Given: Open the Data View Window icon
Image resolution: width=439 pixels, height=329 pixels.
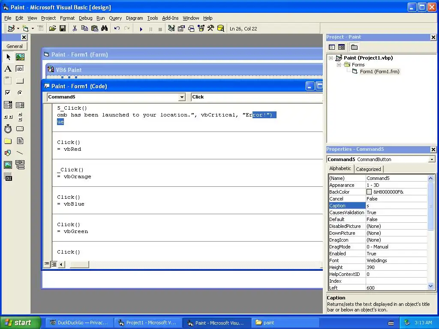Looking at the screenshot, I should 221,29.
